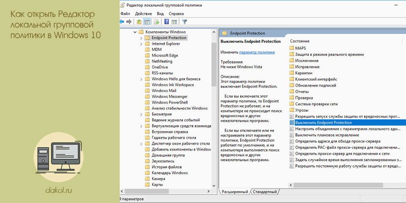Open the Вид menu

click(160, 14)
